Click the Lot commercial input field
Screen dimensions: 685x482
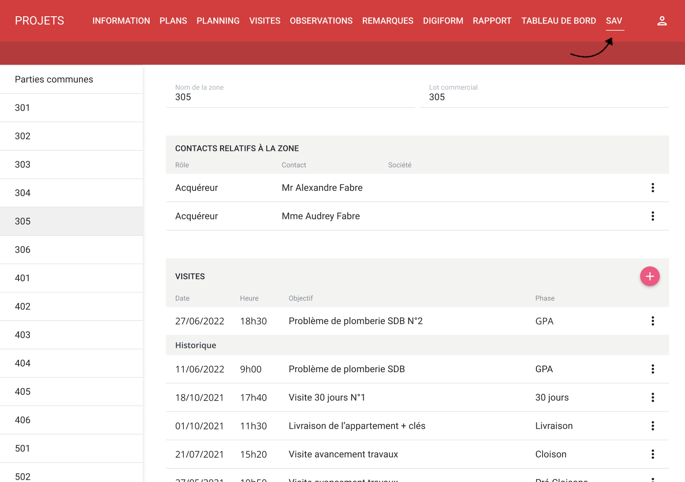coord(544,97)
